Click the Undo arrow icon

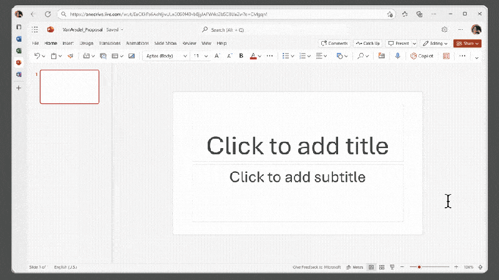pyautogui.click(x=37, y=56)
